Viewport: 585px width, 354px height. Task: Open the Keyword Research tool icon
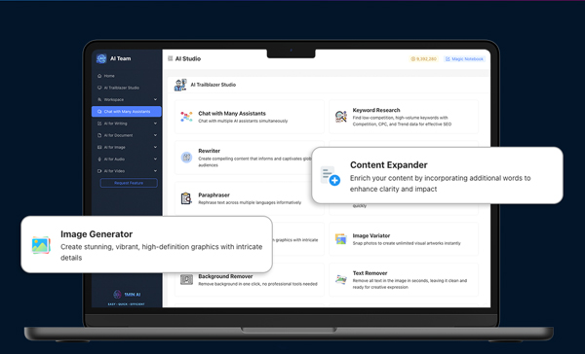pyautogui.click(x=340, y=117)
